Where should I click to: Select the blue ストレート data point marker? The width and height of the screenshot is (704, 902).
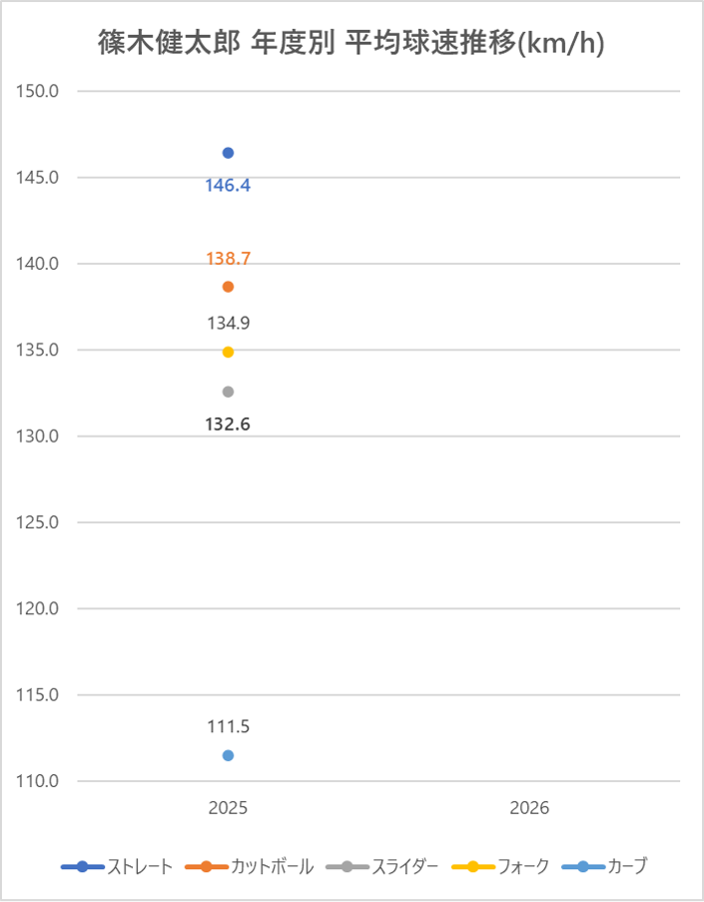pos(228,153)
